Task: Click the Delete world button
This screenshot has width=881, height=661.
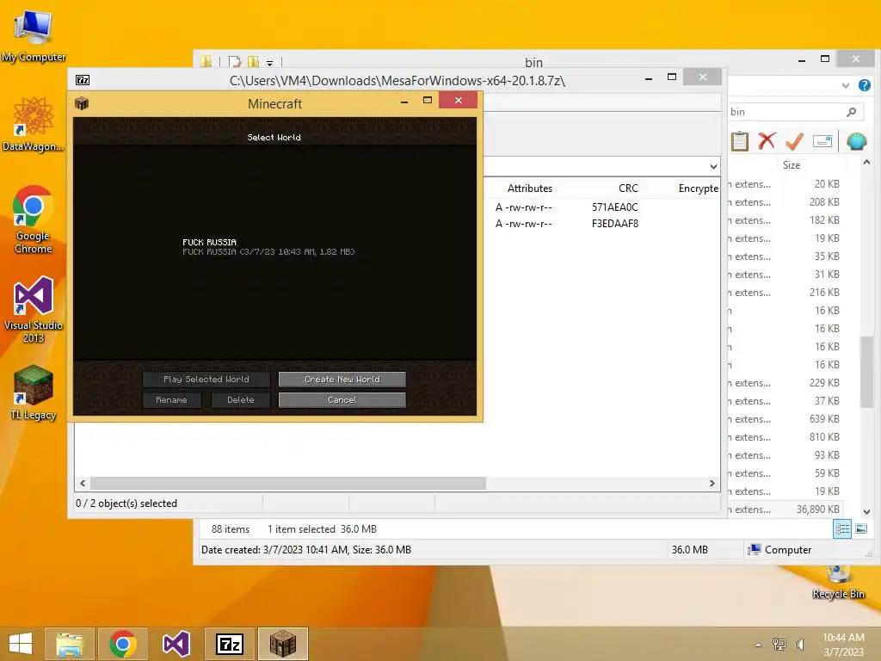Action: point(241,400)
